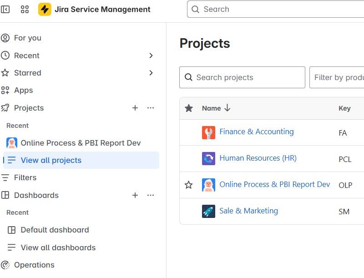
Task: Open the app switcher grid icon
Action: 25,9
